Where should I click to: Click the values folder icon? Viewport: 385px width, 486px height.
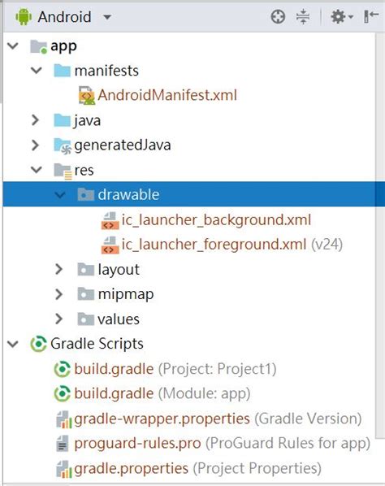pos(85,319)
